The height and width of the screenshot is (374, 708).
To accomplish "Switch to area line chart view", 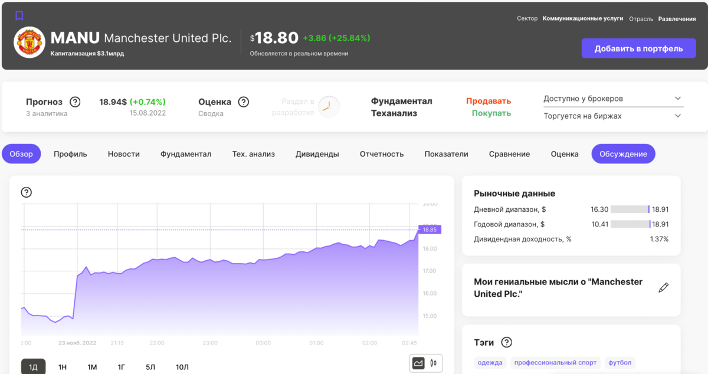I will click(x=418, y=363).
